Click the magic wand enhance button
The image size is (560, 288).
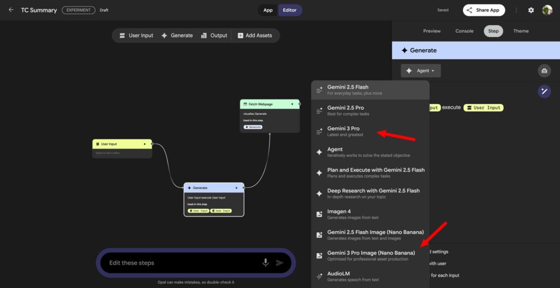(x=544, y=91)
